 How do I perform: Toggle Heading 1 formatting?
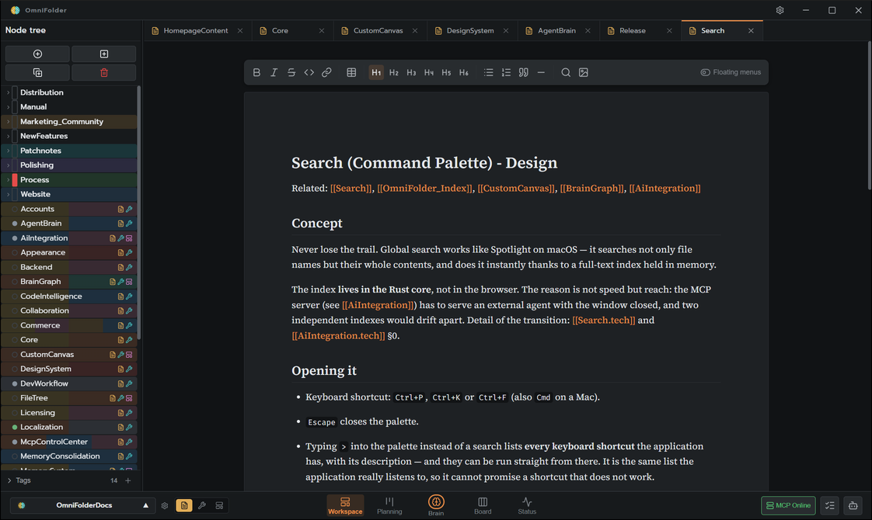376,72
